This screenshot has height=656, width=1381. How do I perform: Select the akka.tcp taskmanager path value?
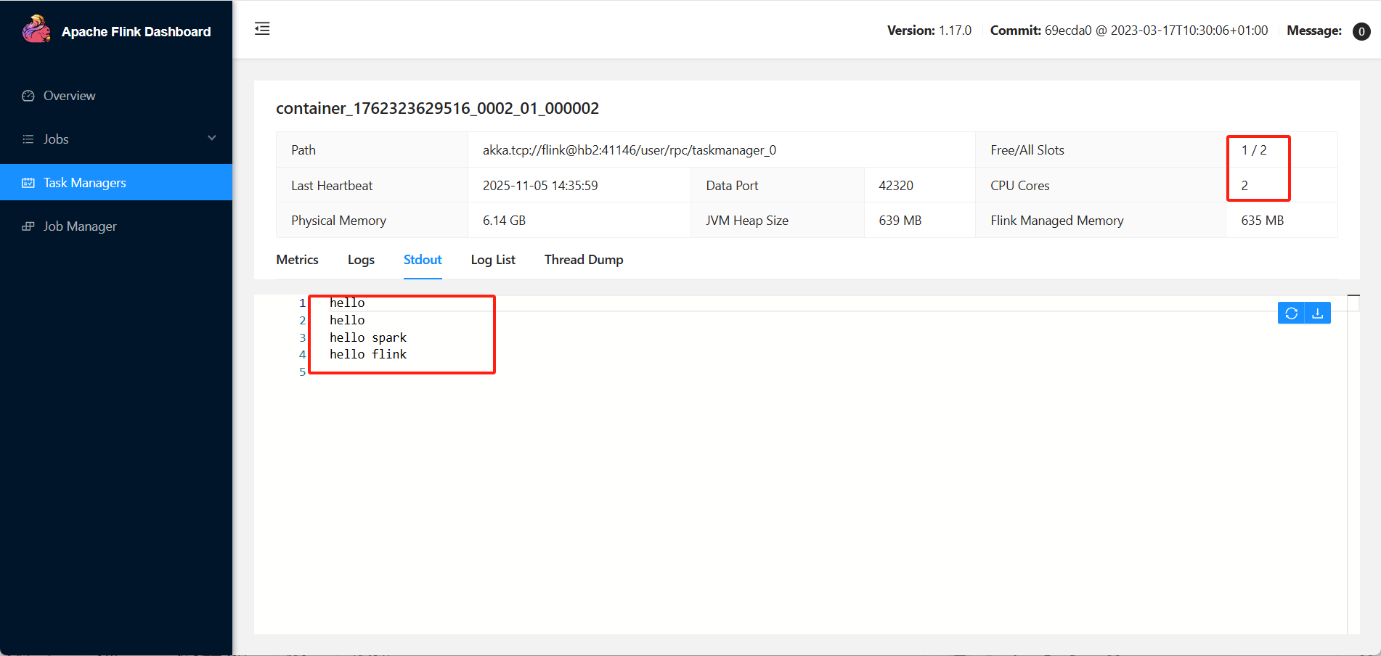tap(630, 150)
